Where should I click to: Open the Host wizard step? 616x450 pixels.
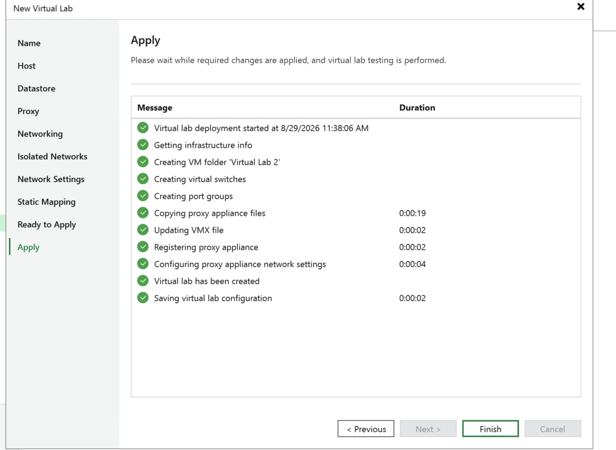[26, 66]
